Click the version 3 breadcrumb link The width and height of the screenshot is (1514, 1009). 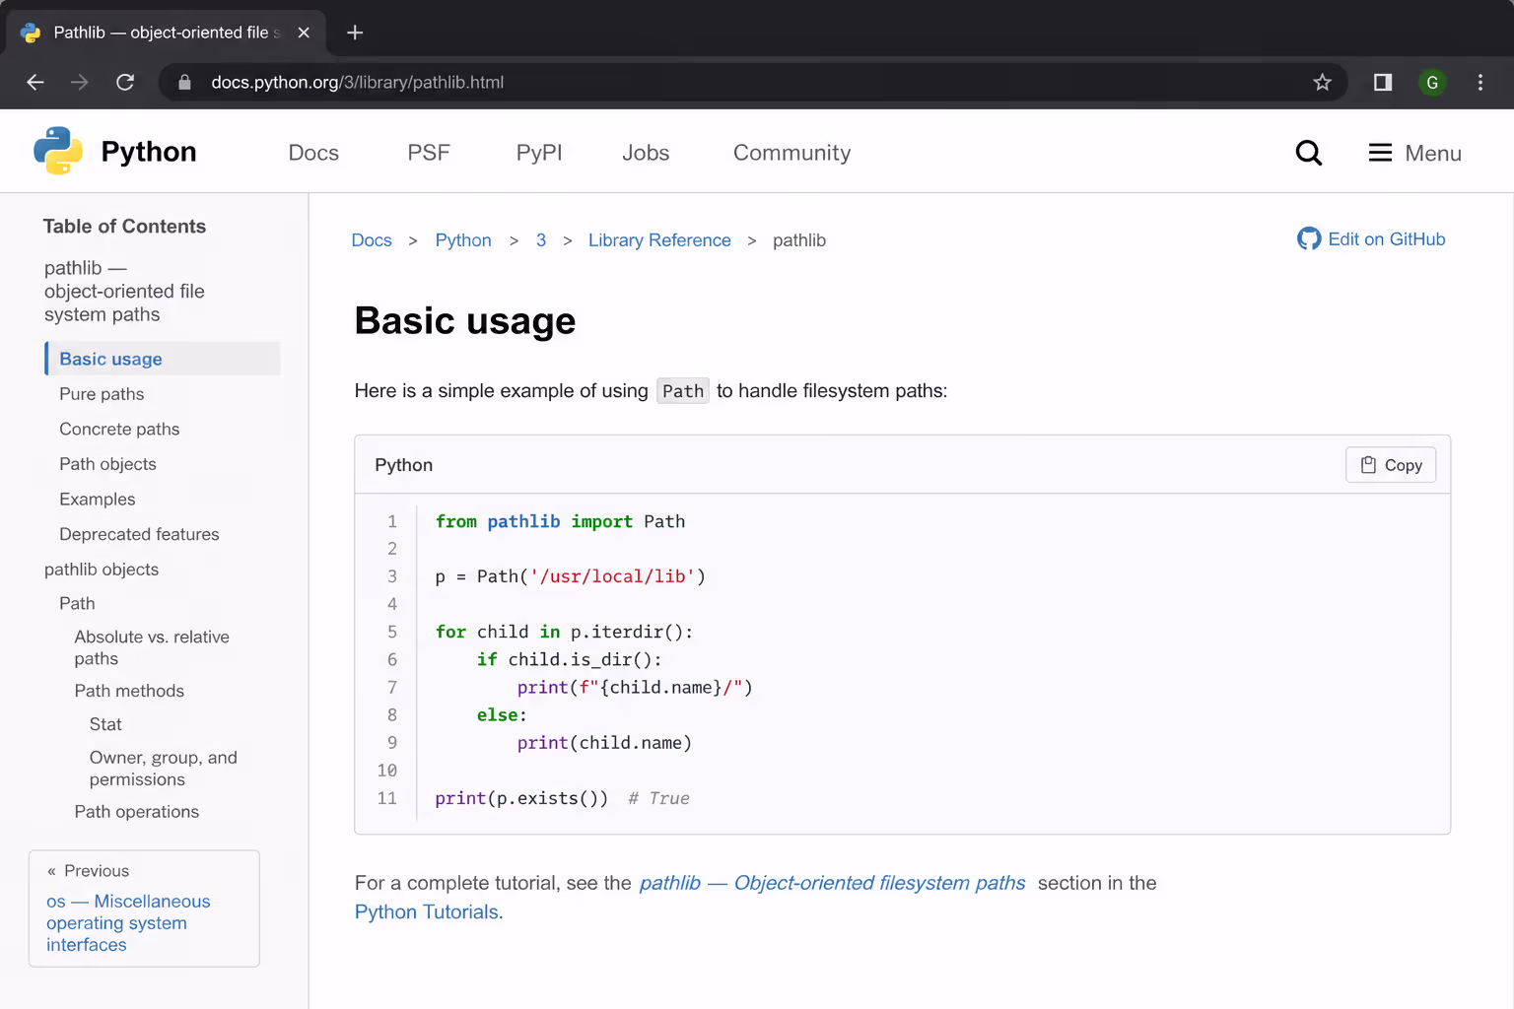tap(541, 240)
